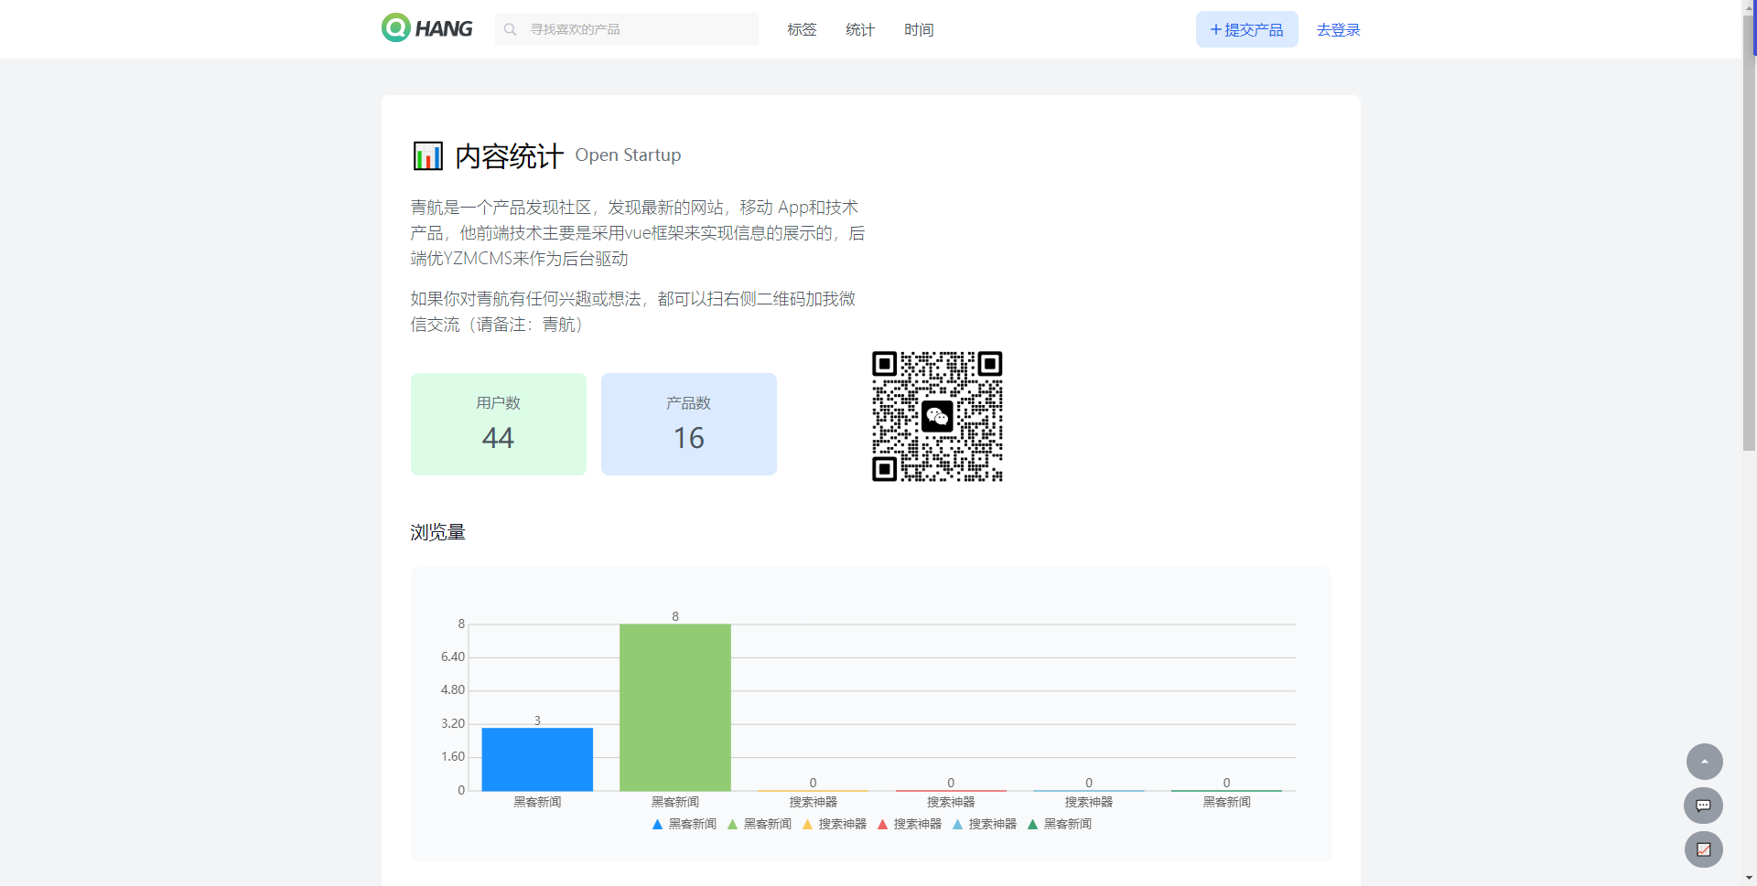Click the bar chart icon beside 内容统计
Screen dimensions: 1757x886
coord(427,156)
